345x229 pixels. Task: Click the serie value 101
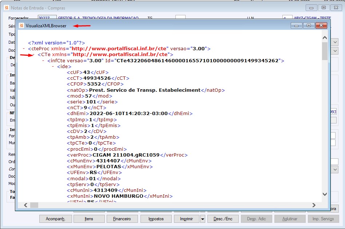(x=91, y=102)
